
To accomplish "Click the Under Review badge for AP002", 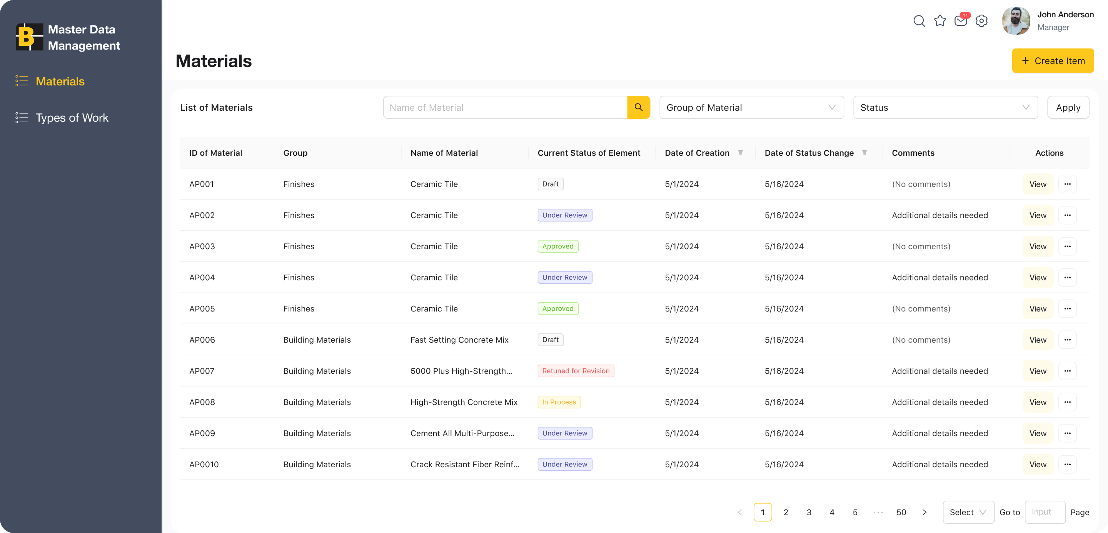I will tap(564, 215).
